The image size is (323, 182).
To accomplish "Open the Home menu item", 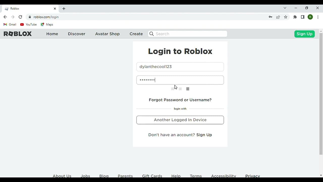I will click(52, 34).
